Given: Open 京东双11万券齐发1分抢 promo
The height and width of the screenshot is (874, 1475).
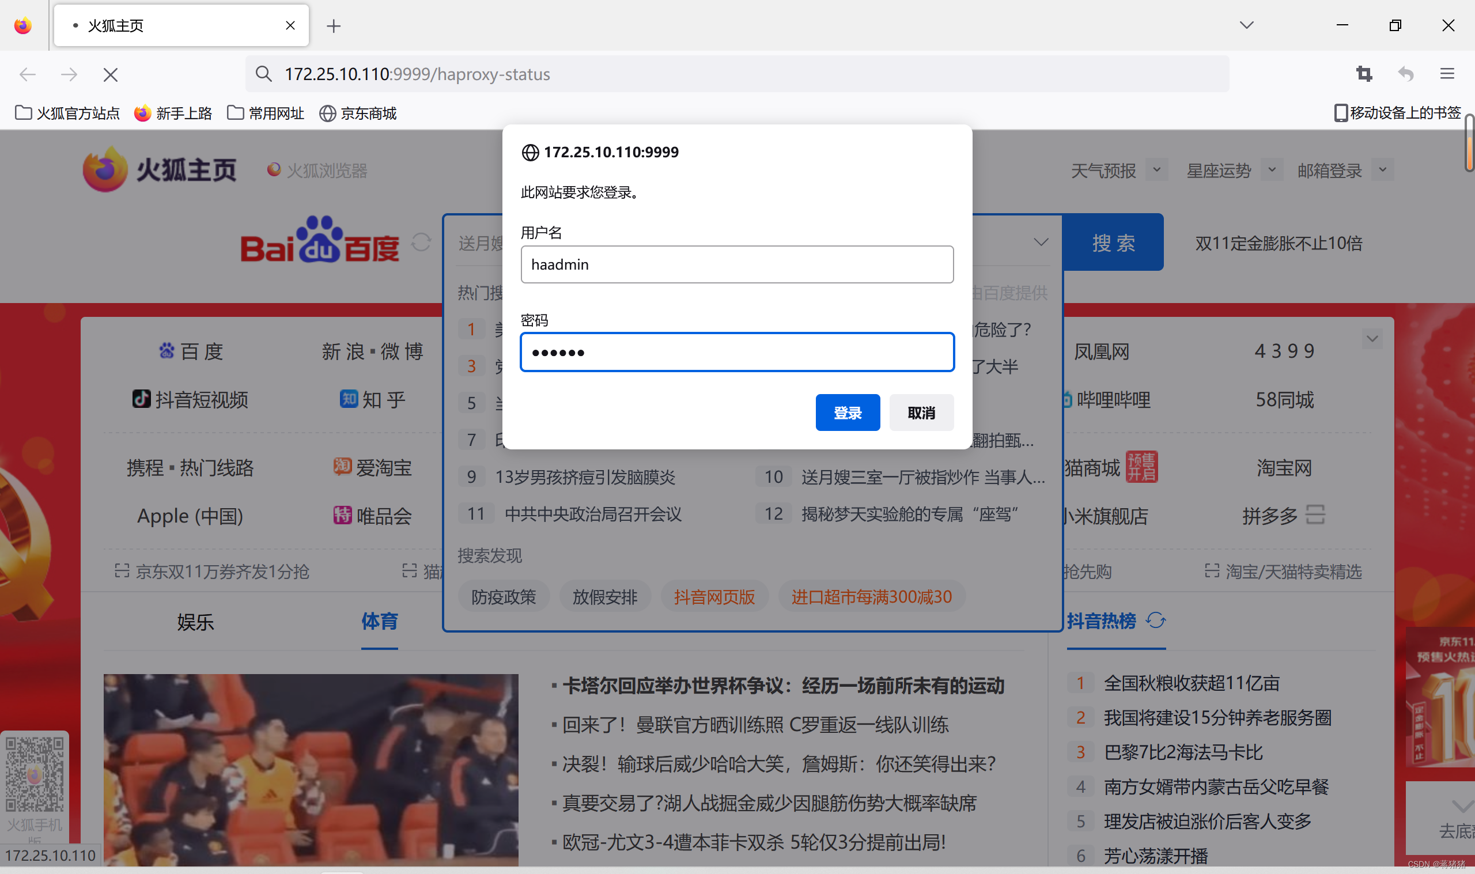Looking at the screenshot, I should (212, 572).
